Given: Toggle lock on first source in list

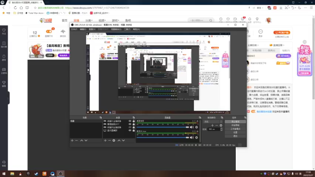Looking at the screenshot, I should [133, 121].
